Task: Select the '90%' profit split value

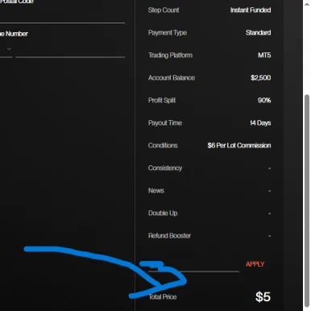Action: coord(264,101)
